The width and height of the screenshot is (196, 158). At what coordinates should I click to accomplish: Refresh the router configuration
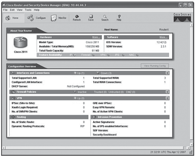[77, 18]
